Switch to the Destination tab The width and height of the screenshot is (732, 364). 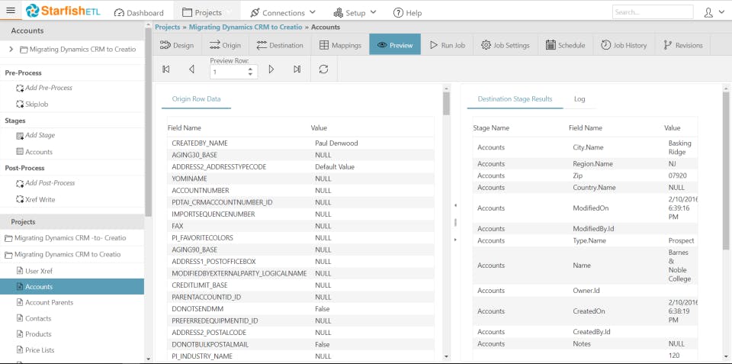pos(280,45)
